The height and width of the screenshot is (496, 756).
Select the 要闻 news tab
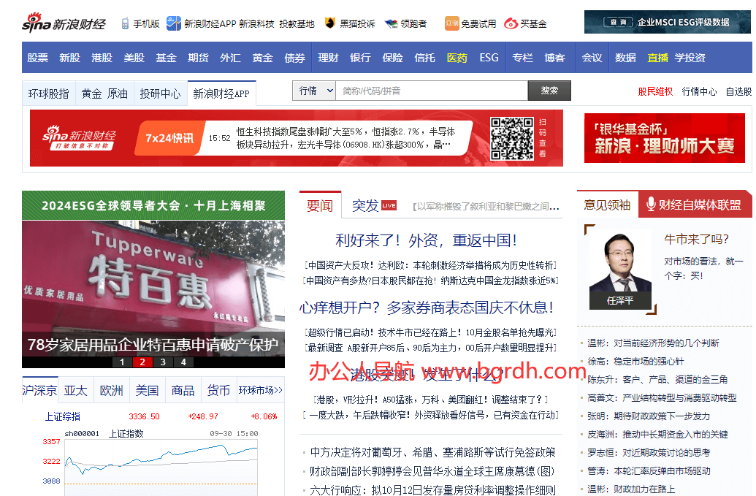[x=320, y=206]
